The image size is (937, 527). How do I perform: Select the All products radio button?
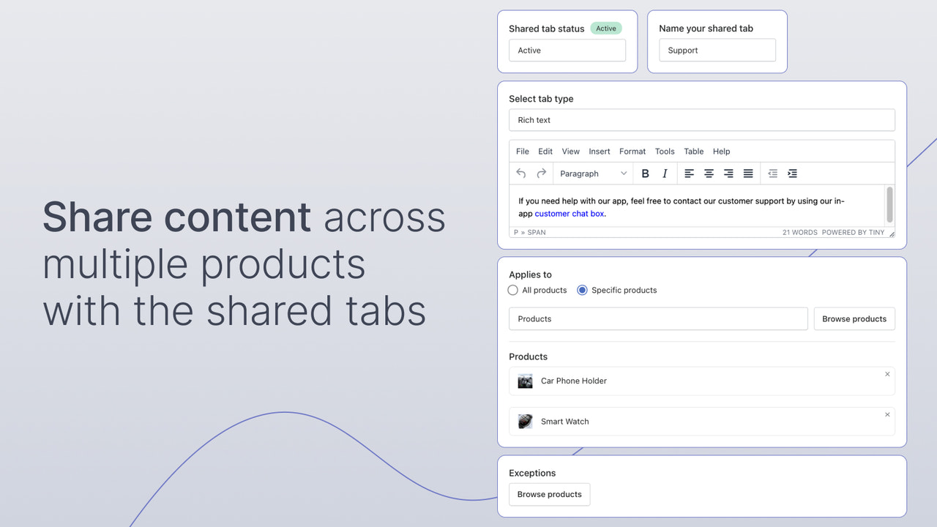[x=512, y=290]
